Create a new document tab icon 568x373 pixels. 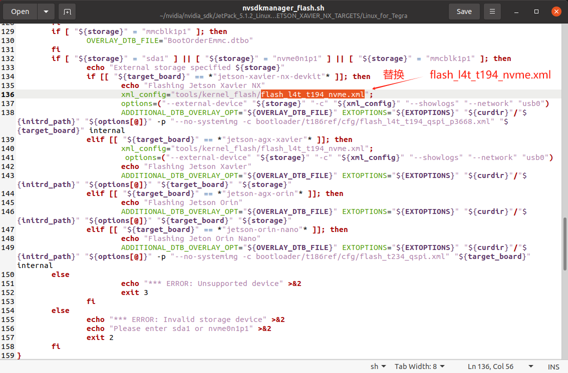pyautogui.click(x=67, y=11)
